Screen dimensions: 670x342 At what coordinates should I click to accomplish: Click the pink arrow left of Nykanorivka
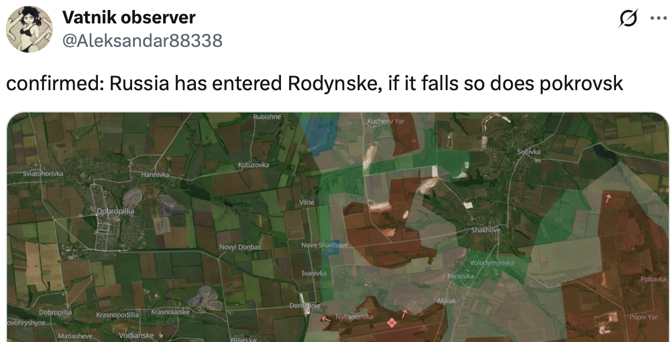click(326, 319)
